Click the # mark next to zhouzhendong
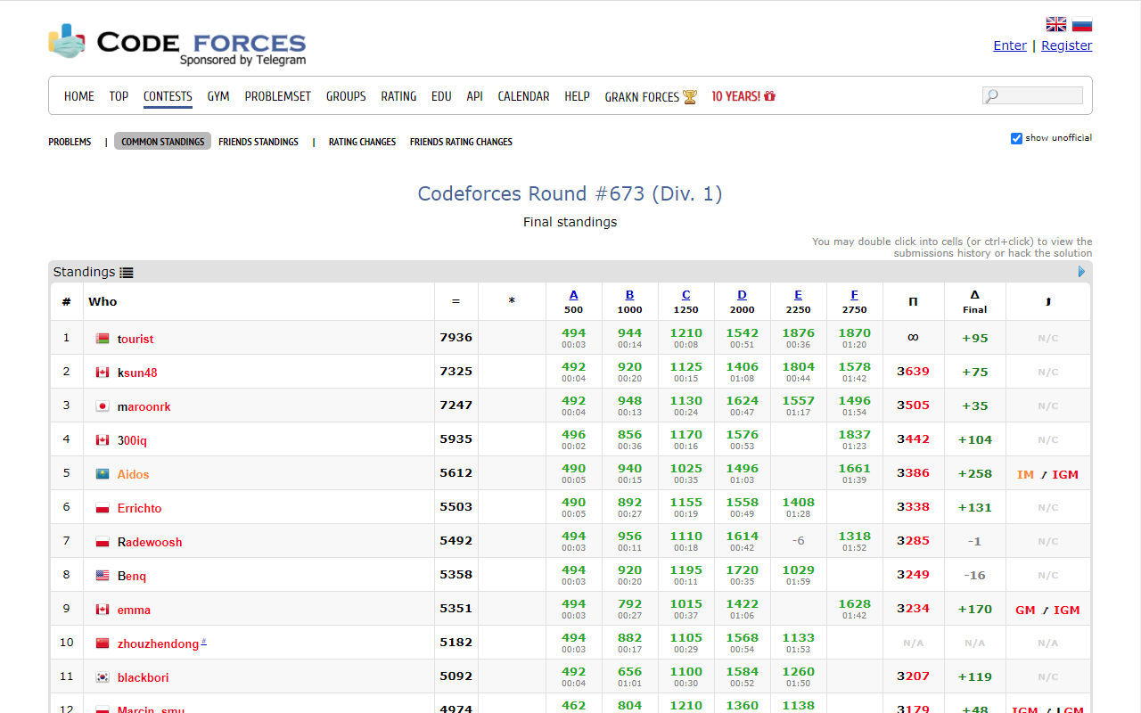 [204, 641]
